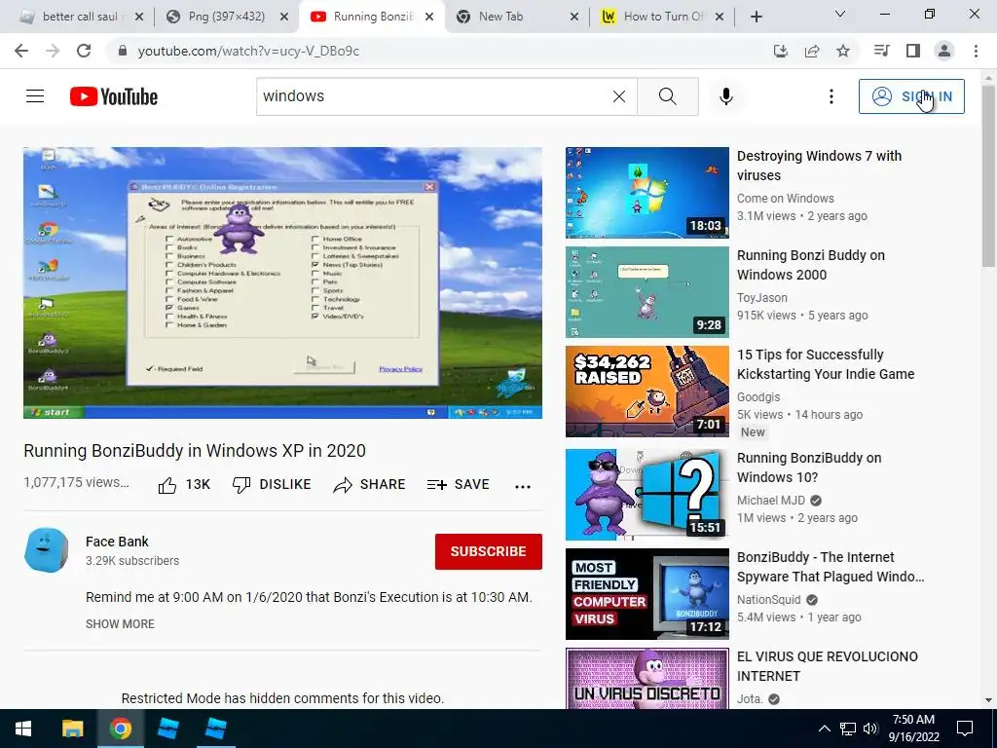
Task: Open Running BonziBuddy on Windows 10 thumbnail
Action: pyautogui.click(x=647, y=495)
